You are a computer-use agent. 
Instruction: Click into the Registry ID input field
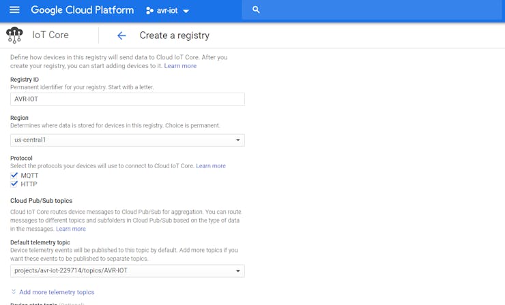[x=128, y=99]
